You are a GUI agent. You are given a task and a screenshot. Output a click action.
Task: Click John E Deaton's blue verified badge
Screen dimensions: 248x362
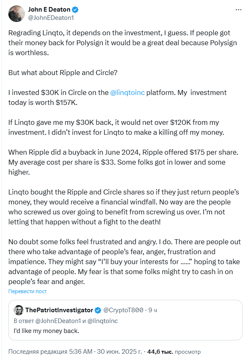pyautogui.click(x=75, y=10)
